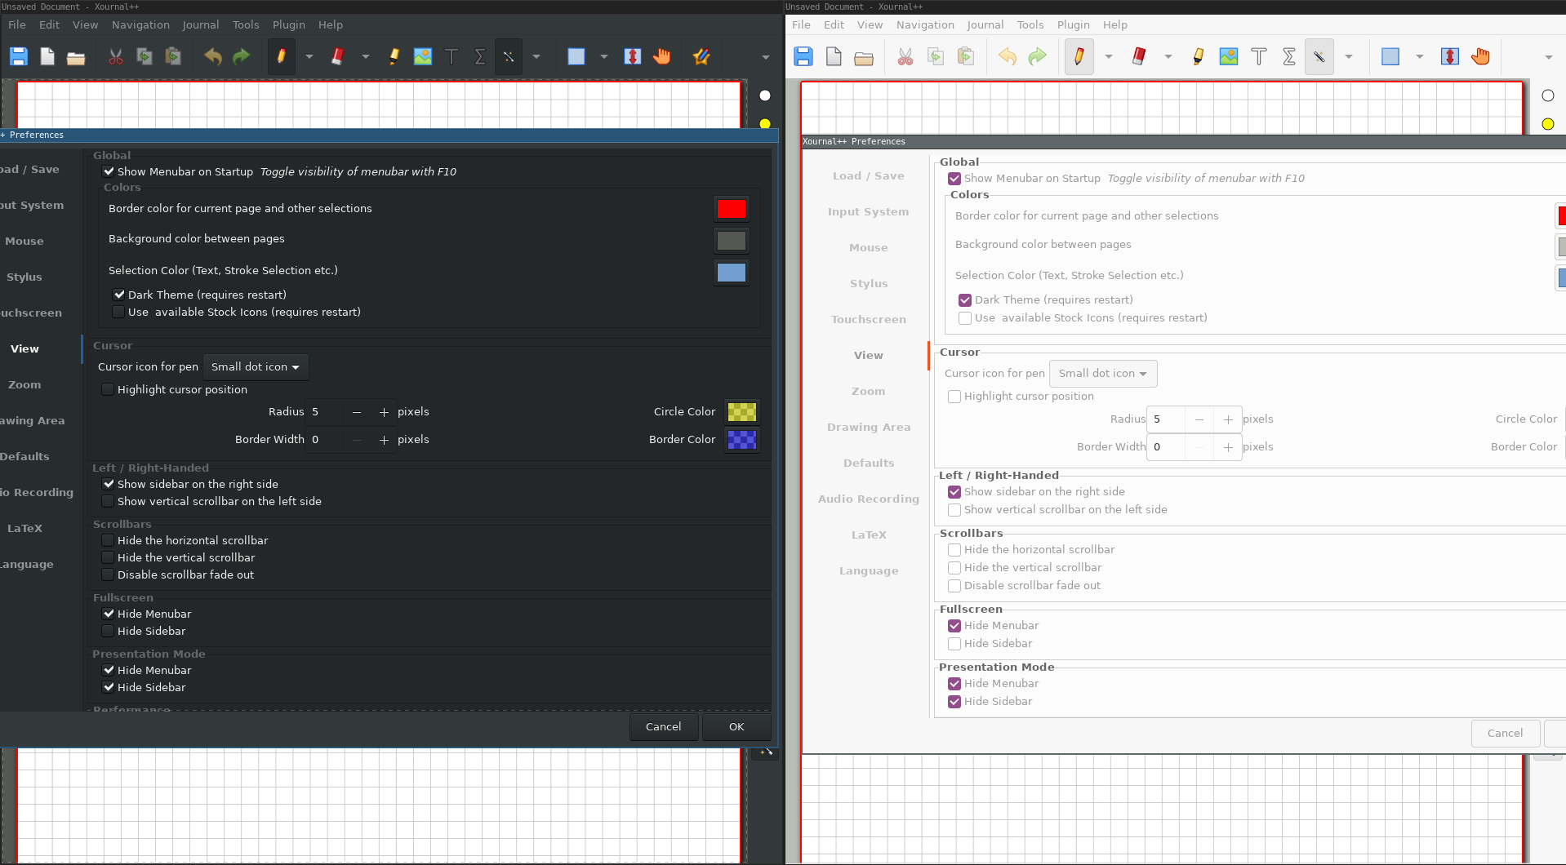Select the Pen tool in the toolbar
Image resolution: width=1566 pixels, height=865 pixels.
click(x=282, y=57)
